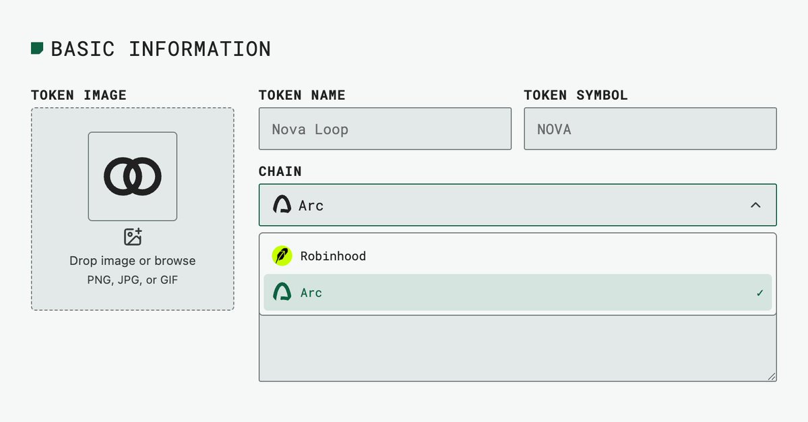Click the 'Drop image or browse' text
Image resolution: width=808 pixels, height=422 pixels.
pyautogui.click(x=133, y=261)
